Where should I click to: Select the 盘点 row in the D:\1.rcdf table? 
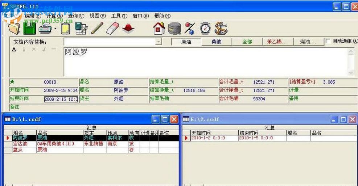click(x=91, y=150)
